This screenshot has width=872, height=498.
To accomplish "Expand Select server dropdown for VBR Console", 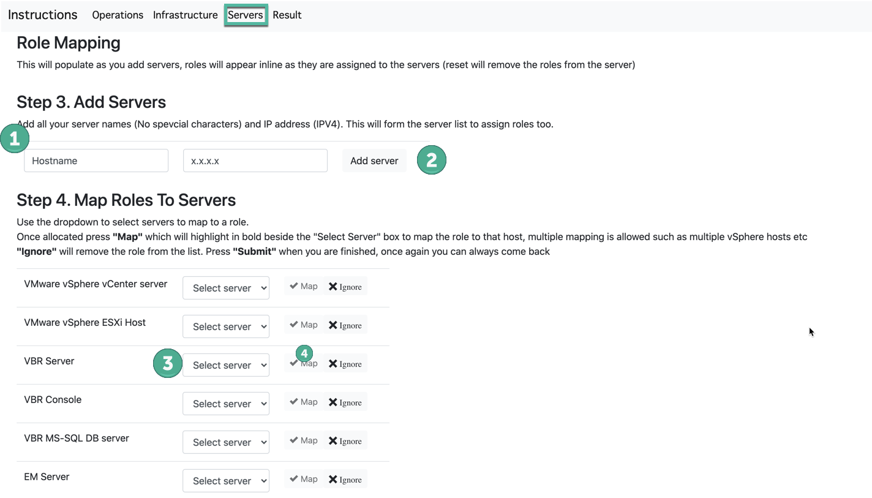I will 226,404.
